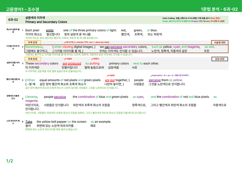Click the red verb "are produced"
This screenshot has height=171, width=242.
coord(72,63)
